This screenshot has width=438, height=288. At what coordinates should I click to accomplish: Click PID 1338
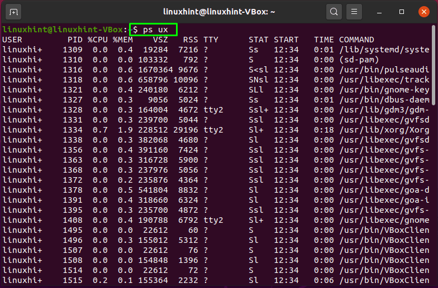point(73,140)
